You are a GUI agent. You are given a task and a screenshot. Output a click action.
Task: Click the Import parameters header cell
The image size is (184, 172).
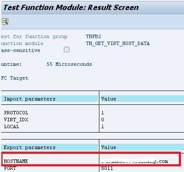(49, 99)
